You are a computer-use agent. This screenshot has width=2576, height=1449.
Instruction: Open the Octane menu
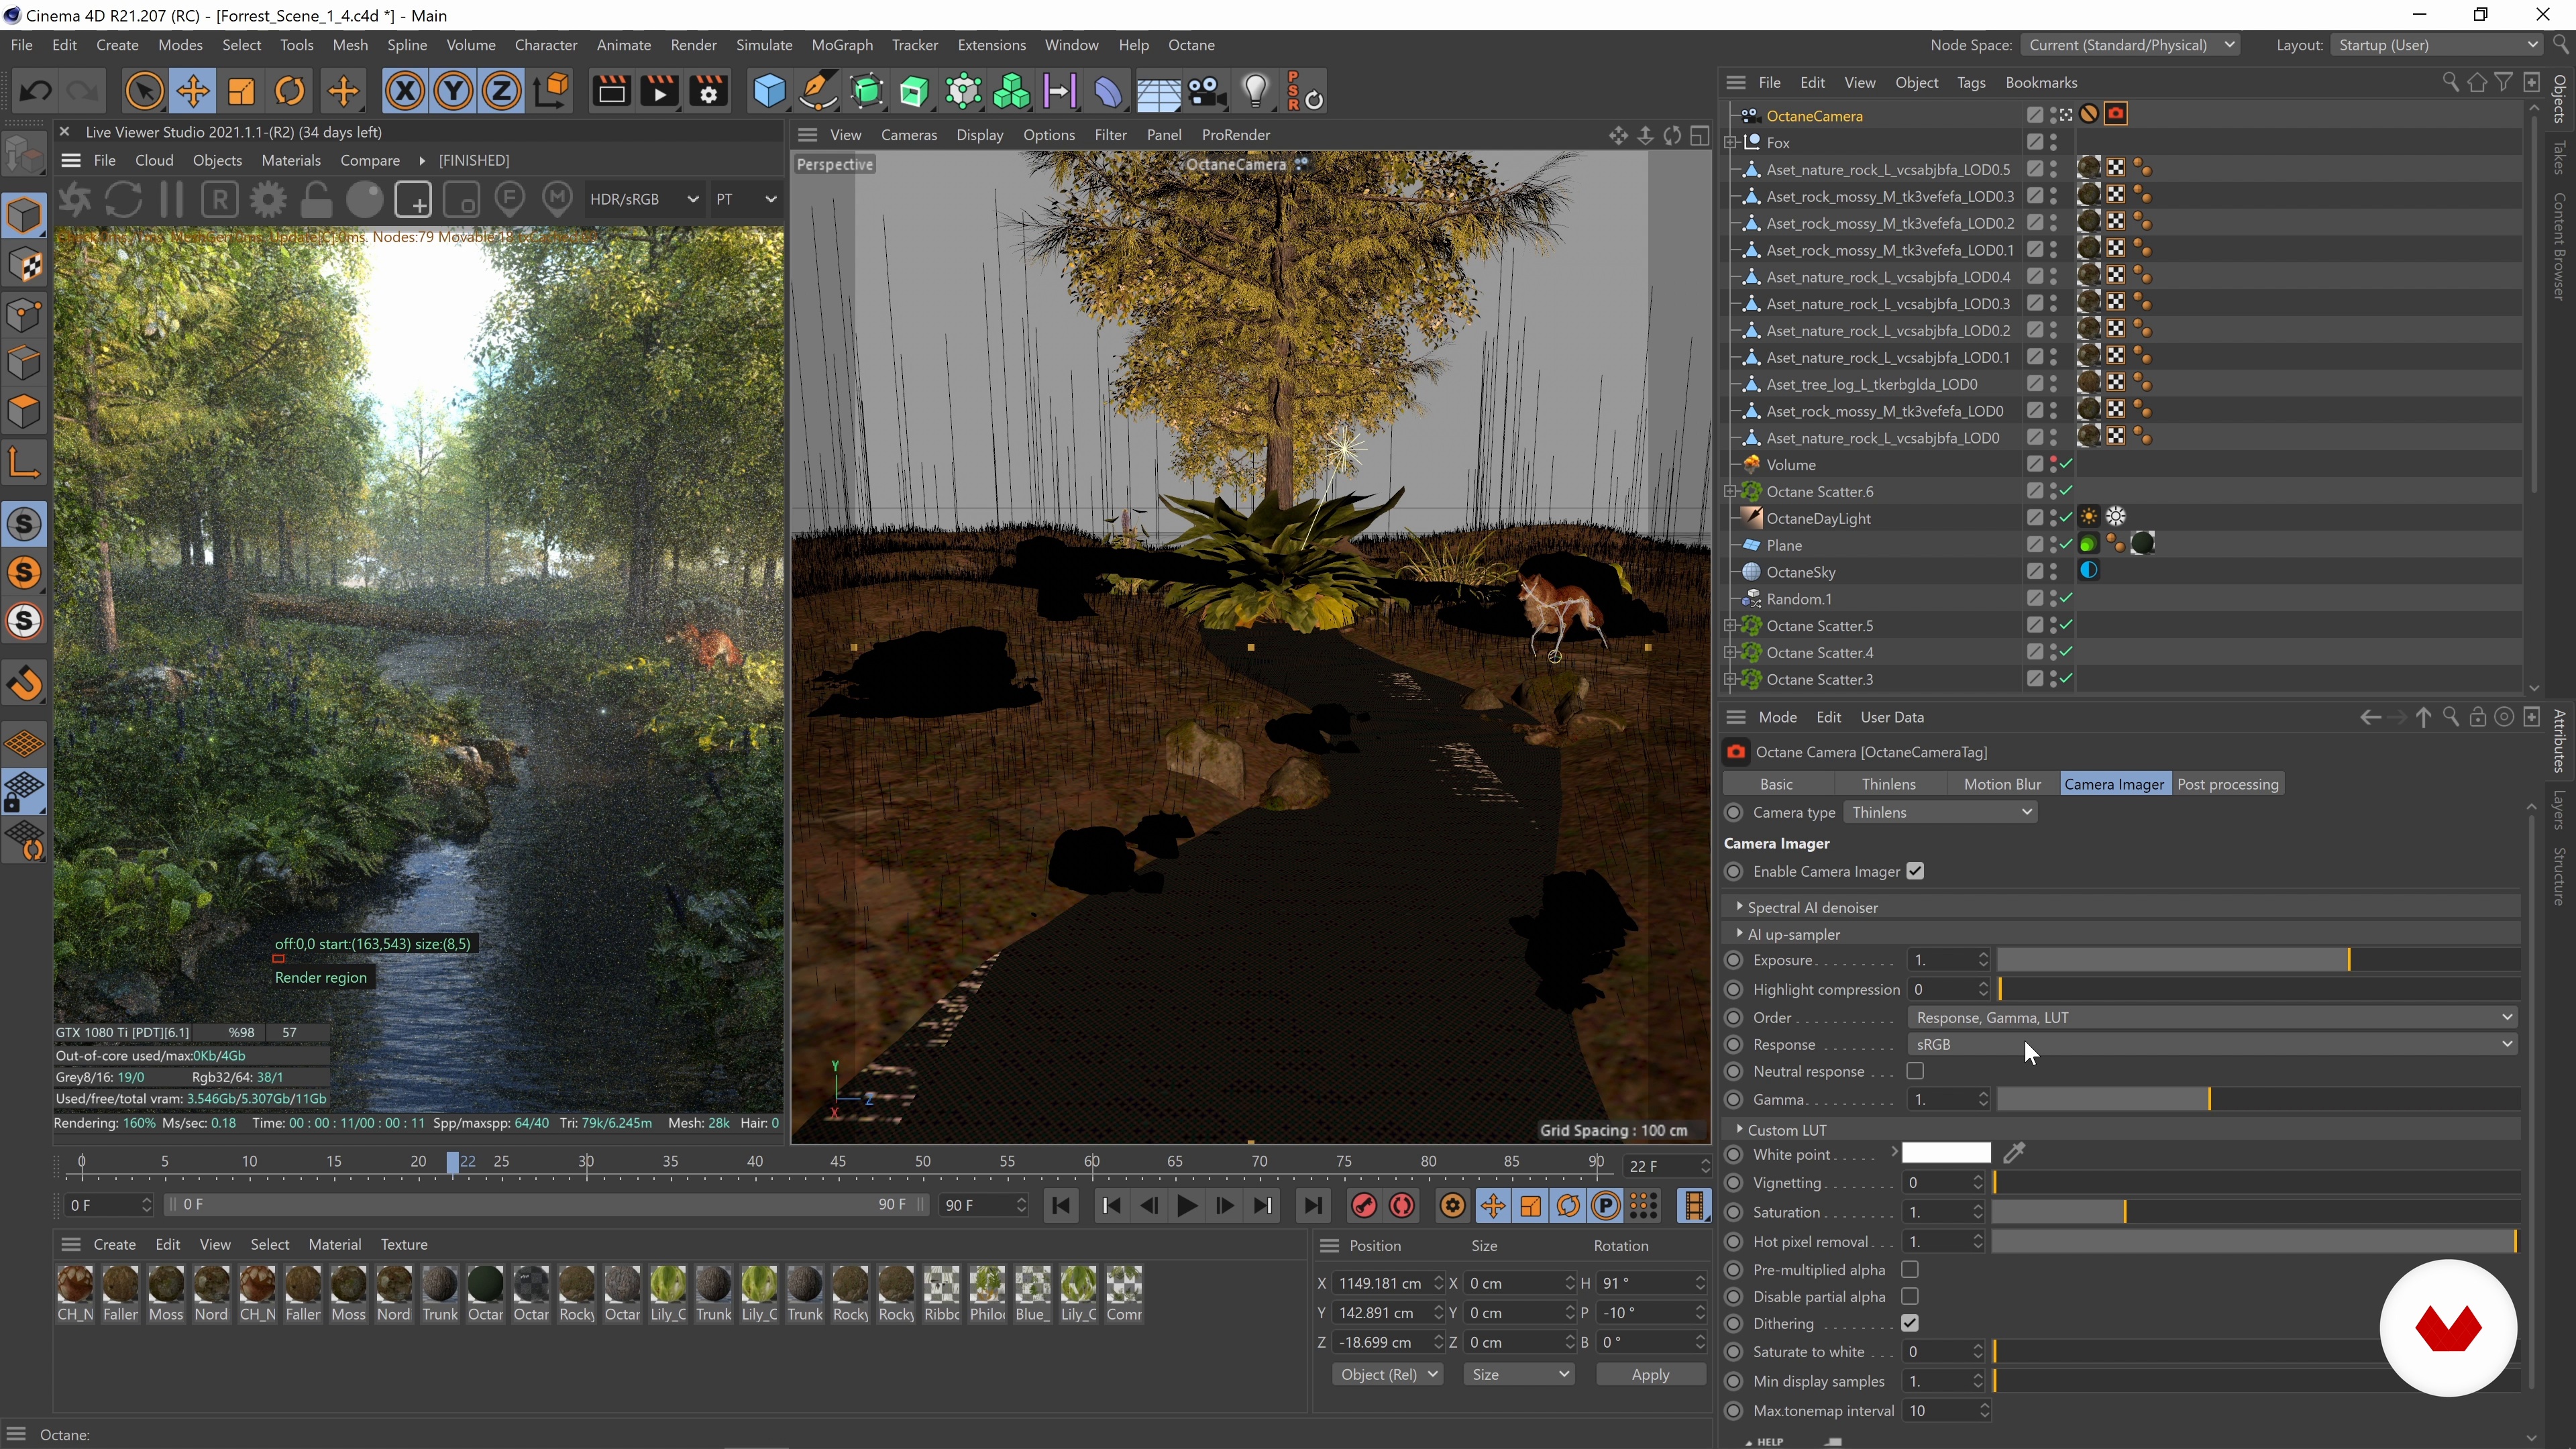(x=1191, y=45)
